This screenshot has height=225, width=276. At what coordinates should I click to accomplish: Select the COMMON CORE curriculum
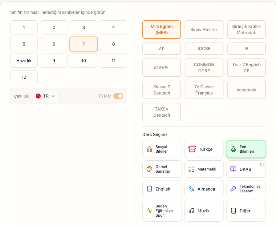(204, 68)
